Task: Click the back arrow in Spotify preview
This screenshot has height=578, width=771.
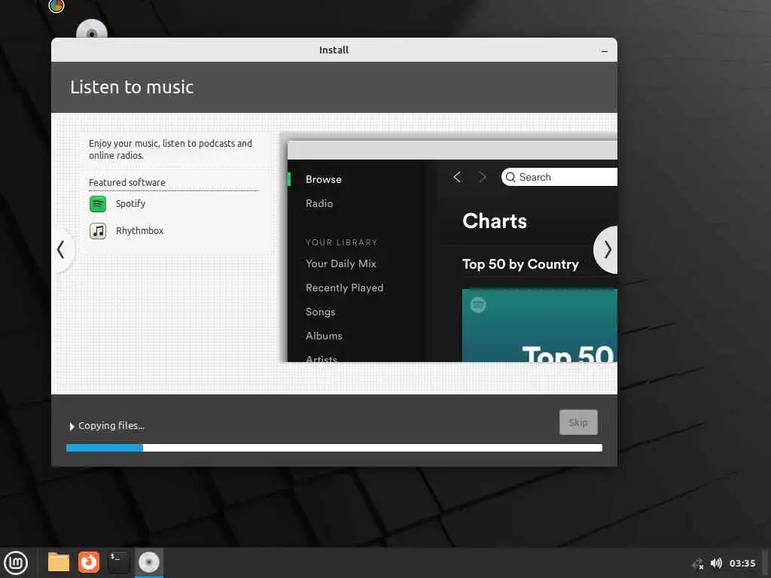Action: pos(457,177)
